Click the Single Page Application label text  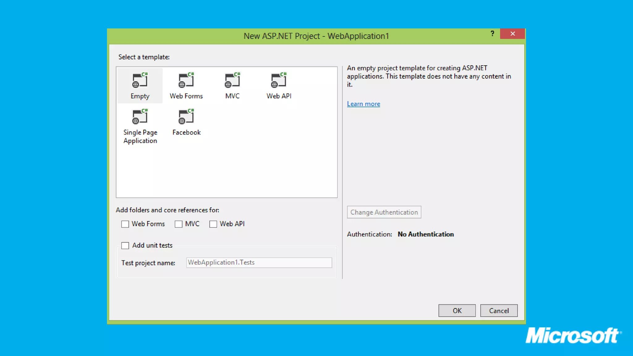[140, 137]
